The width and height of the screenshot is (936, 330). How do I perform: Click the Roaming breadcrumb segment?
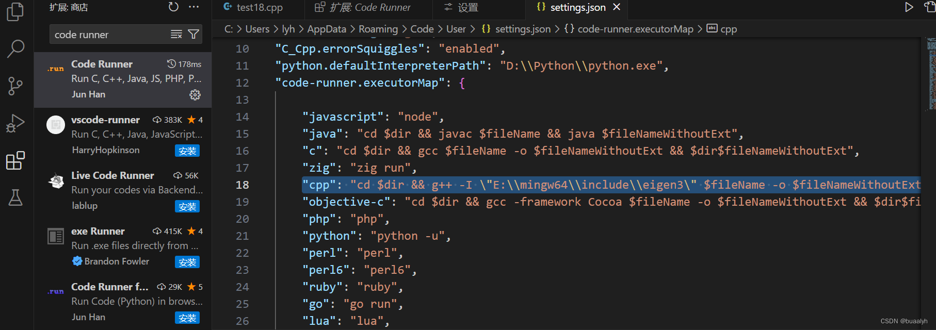coord(378,29)
